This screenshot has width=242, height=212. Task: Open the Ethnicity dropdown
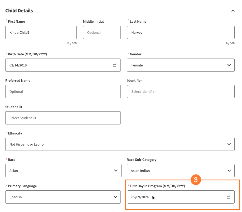pyautogui.click(x=120, y=144)
